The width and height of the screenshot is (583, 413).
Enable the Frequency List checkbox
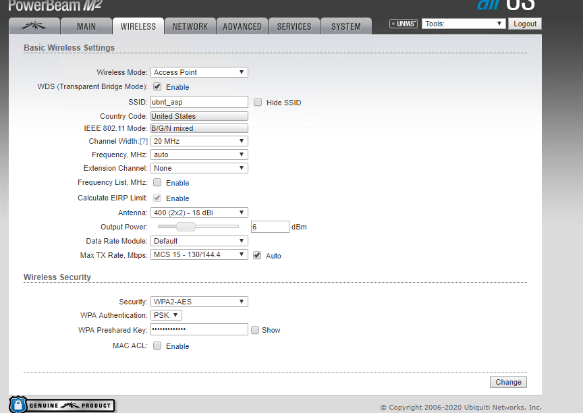click(x=157, y=182)
